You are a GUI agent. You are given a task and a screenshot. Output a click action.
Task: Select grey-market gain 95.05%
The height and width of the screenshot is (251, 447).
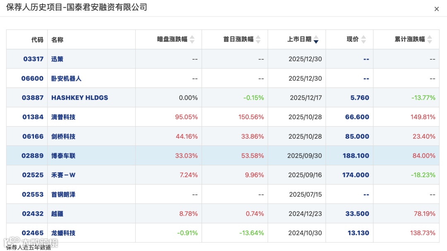tap(186, 117)
